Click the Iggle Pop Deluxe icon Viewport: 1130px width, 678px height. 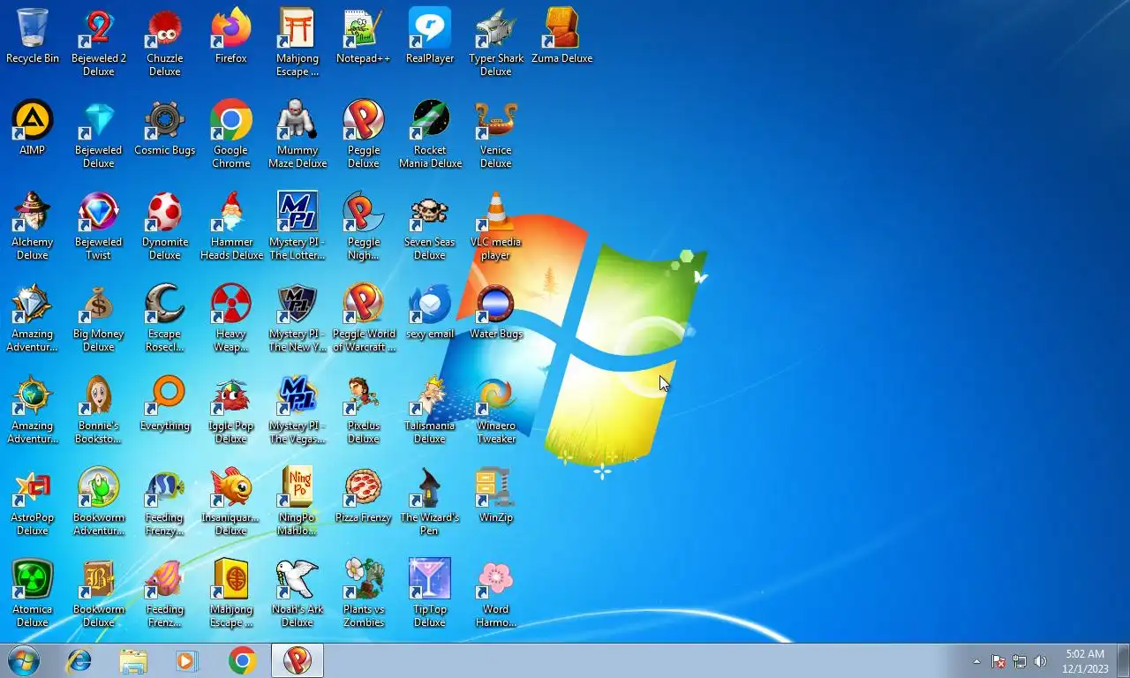(x=231, y=410)
